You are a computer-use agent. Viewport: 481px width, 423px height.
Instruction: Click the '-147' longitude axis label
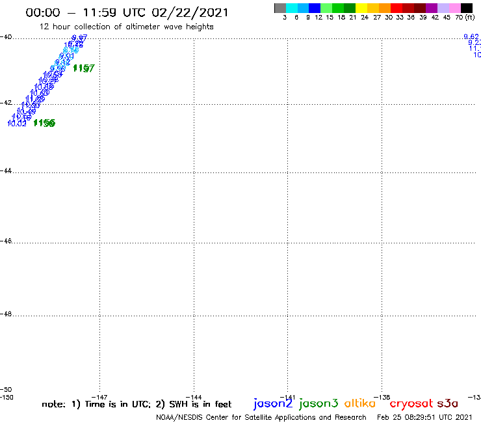(99, 397)
